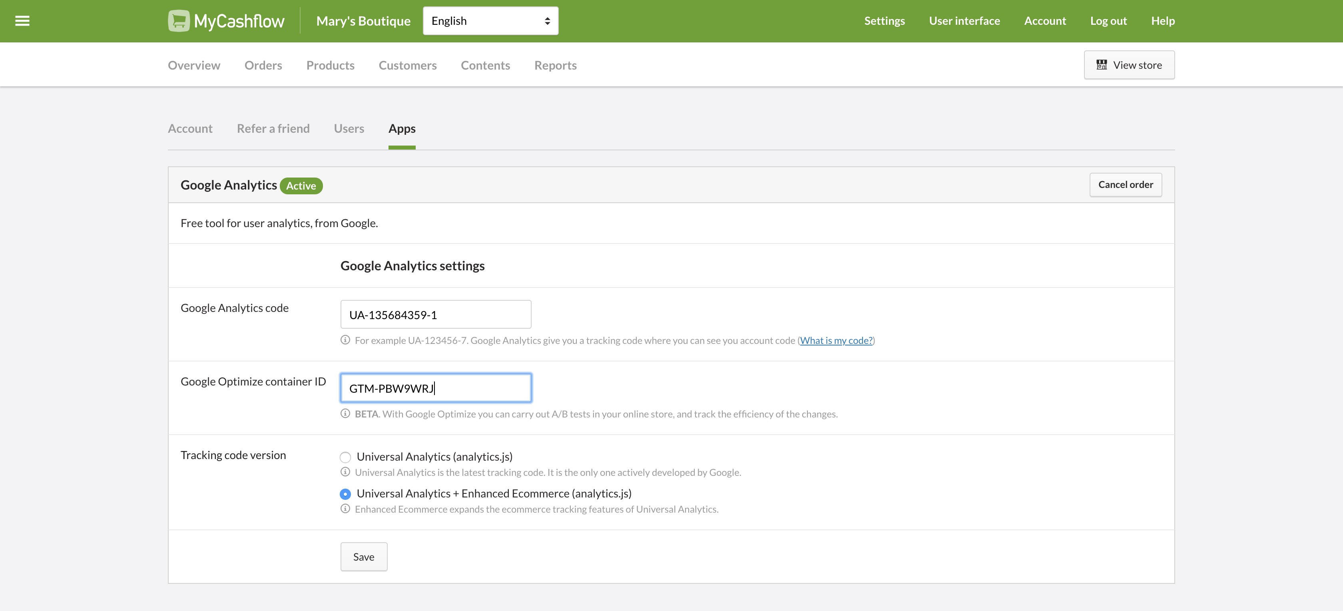1343x611 pixels.
Task: Click info icon under Universal Analytics option
Action: coord(345,472)
